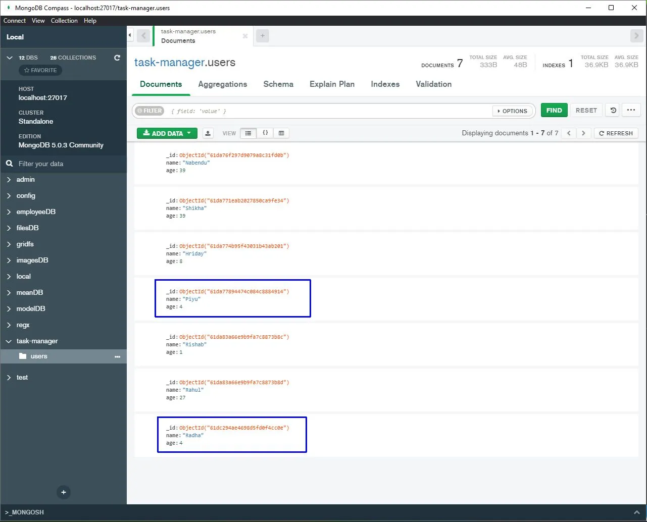Switch to the Indexes tab
This screenshot has height=522, width=647.
click(385, 84)
